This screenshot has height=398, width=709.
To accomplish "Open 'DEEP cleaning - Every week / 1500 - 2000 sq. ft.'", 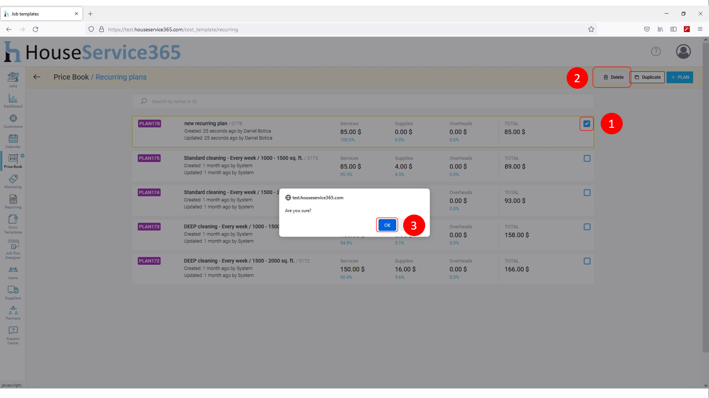I will [239, 261].
